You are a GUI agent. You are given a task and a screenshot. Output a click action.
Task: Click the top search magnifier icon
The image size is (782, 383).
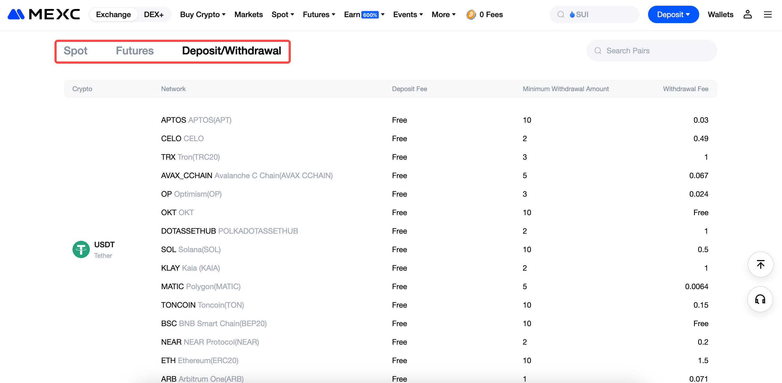pos(561,14)
